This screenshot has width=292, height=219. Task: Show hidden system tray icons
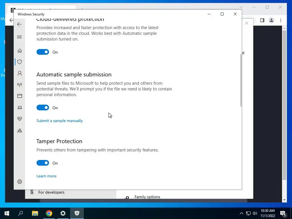241,213
